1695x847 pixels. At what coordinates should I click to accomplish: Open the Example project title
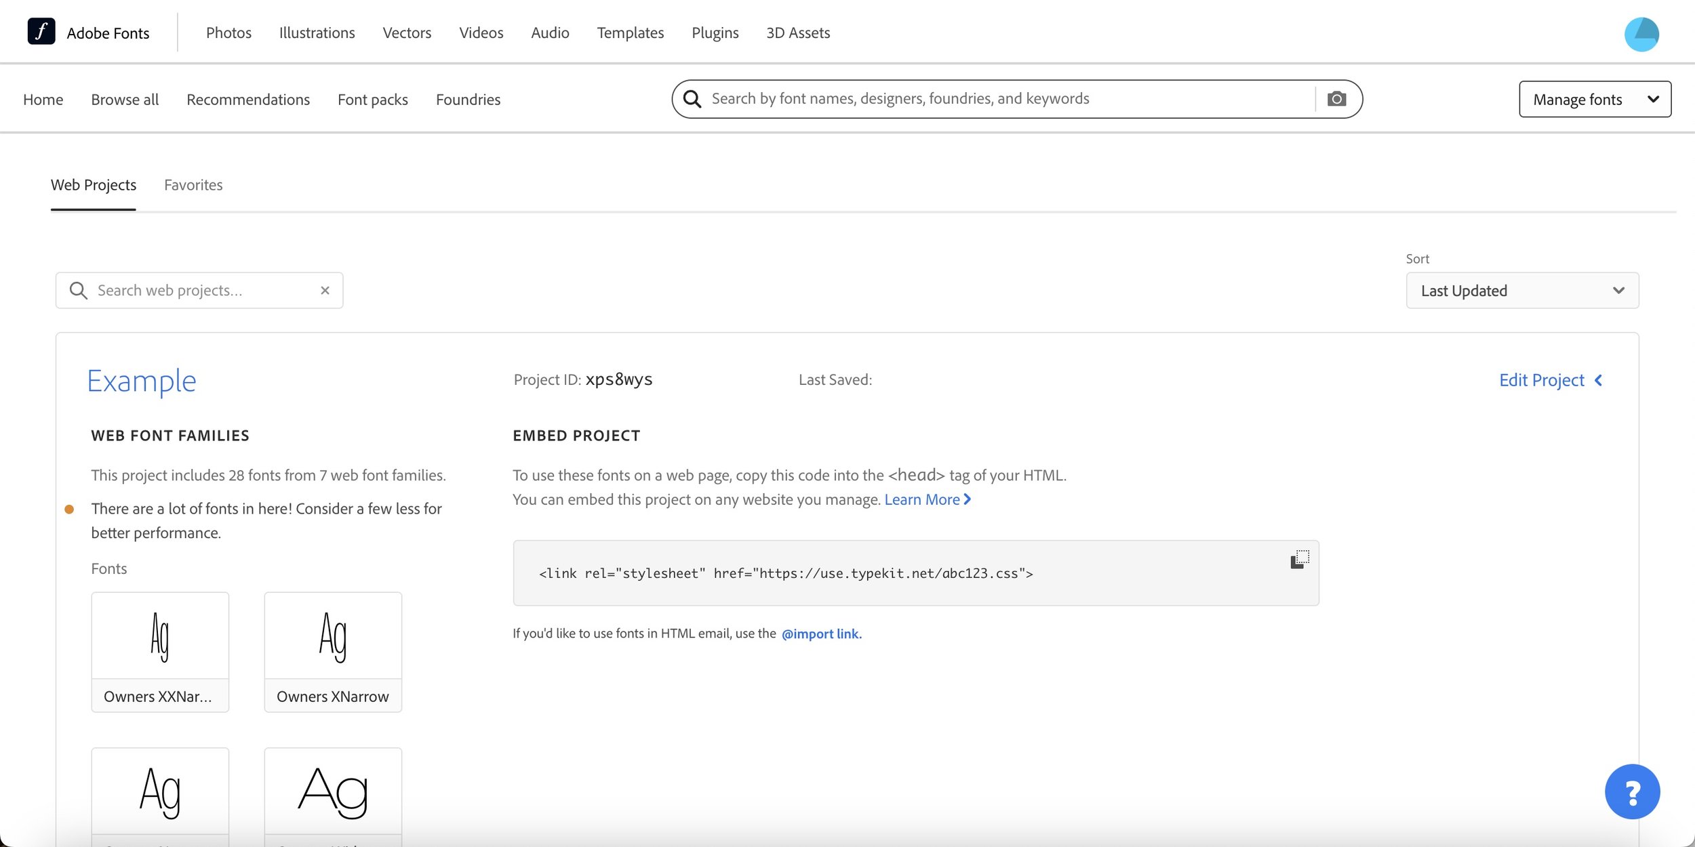(142, 381)
